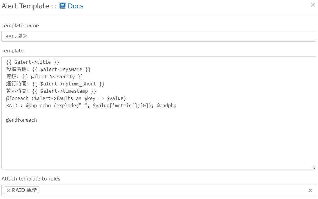Image resolution: width=318 pixels, height=199 pixels.
Task: Place cursor on the 警示時間 timestamp line
Action: (x=51, y=91)
